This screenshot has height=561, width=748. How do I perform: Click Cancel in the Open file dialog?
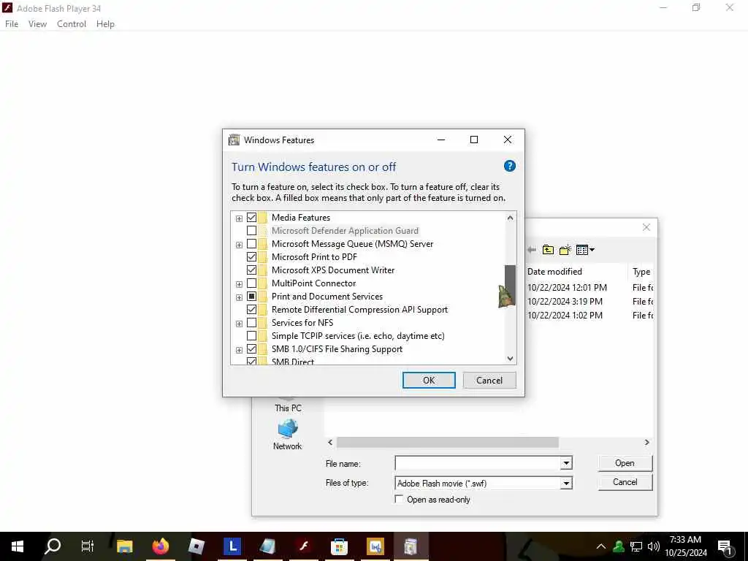(x=625, y=482)
